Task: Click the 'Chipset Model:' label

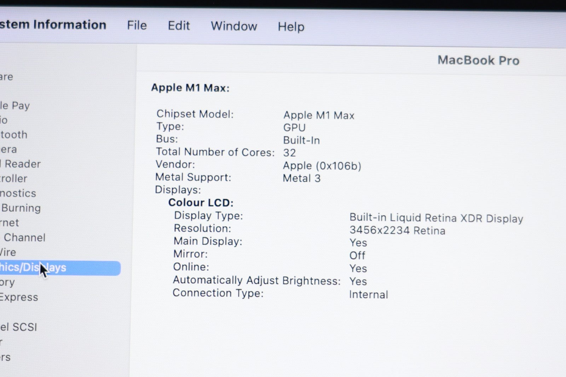Action: [195, 114]
